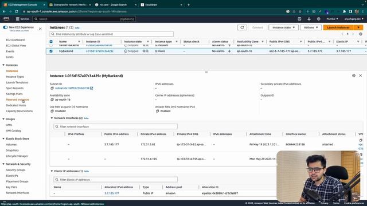Switch to Excalidraw browser tab
This screenshot has height=206, width=367.
coord(161,5)
